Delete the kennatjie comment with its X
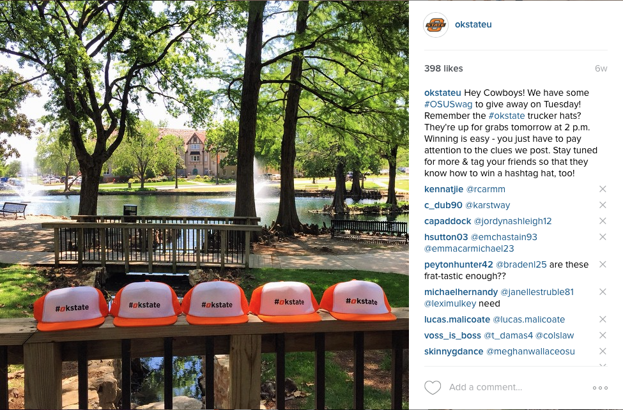Viewport: 623px width, 410px height. pyautogui.click(x=603, y=189)
